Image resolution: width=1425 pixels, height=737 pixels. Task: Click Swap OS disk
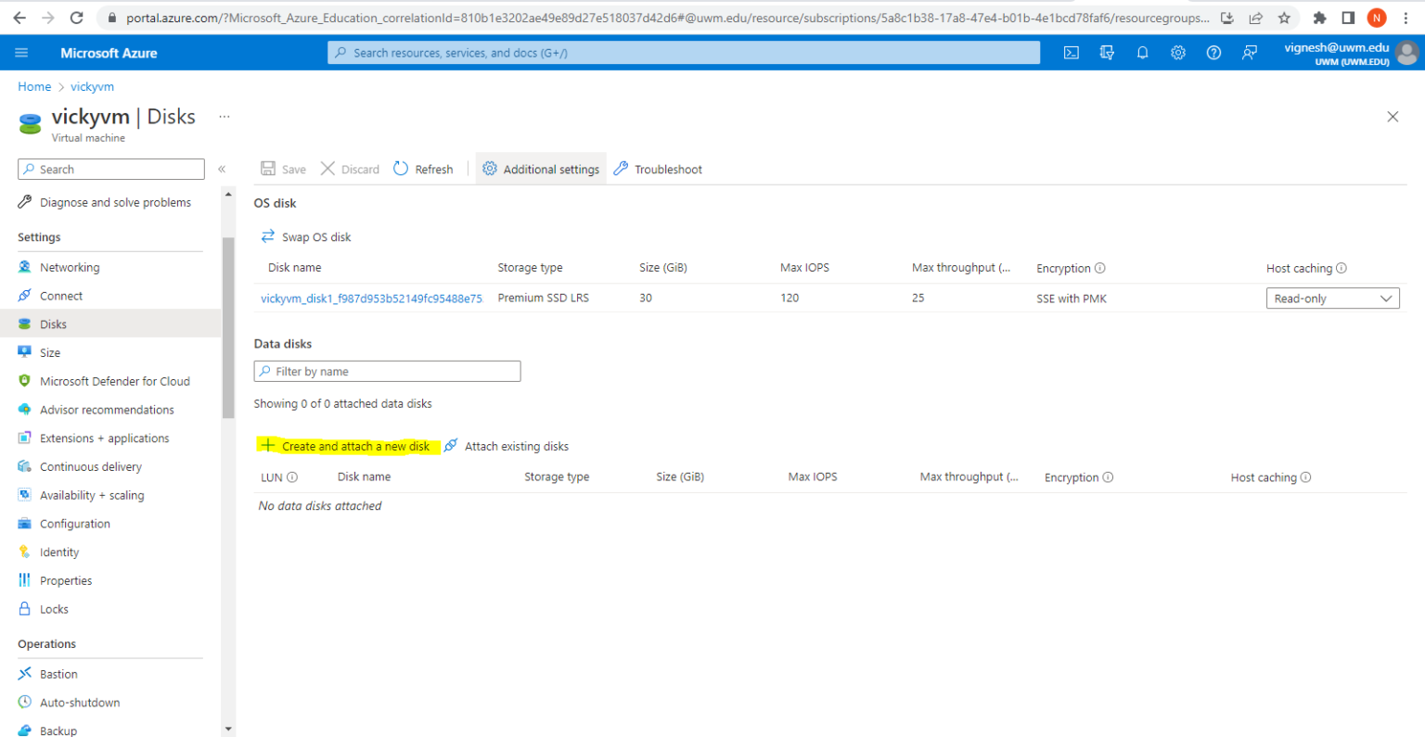tap(306, 236)
